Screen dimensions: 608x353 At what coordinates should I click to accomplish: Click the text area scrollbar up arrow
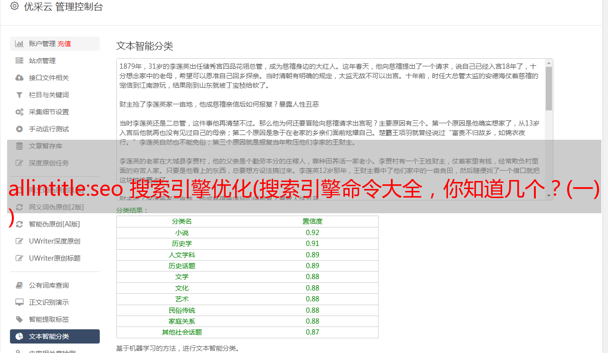tap(549, 63)
